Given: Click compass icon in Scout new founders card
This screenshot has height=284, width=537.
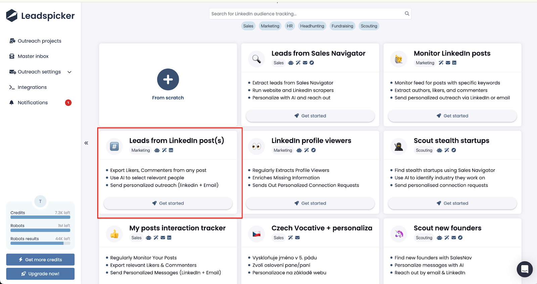Looking at the screenshot, I should pos(460,237).
